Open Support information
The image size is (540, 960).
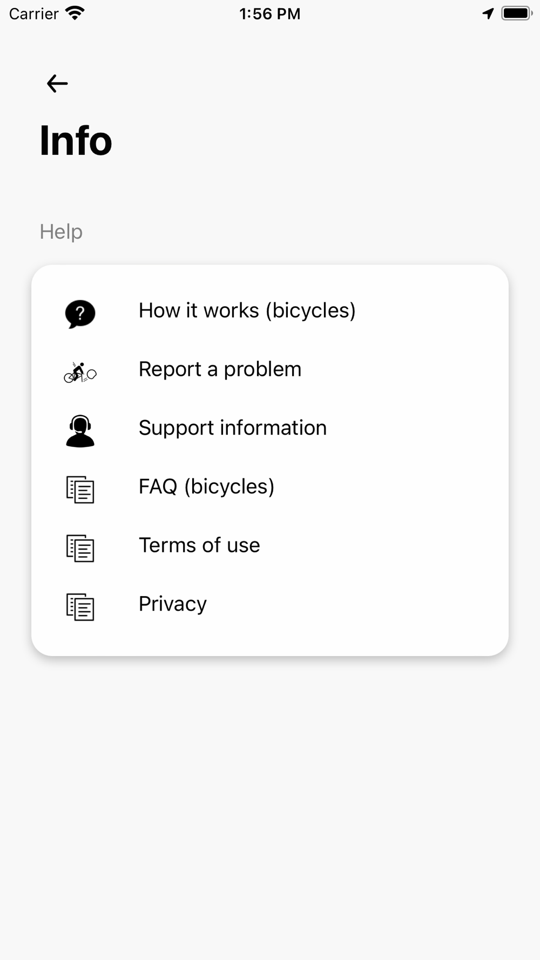(232, 428)
